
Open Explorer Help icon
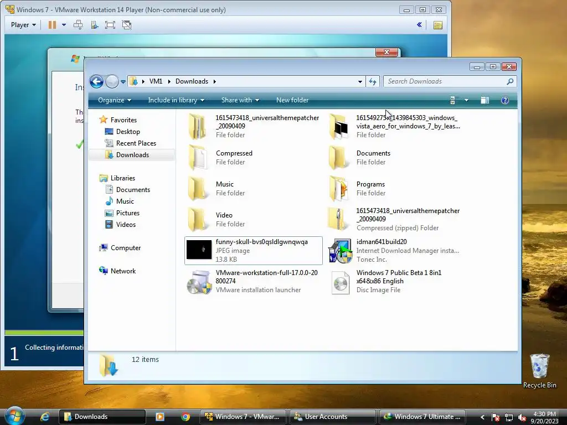pyautogui.click(x=505, y=100)
